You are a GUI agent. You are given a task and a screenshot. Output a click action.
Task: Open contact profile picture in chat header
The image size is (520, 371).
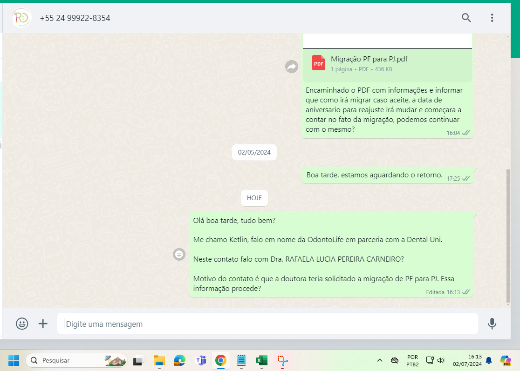21,18
